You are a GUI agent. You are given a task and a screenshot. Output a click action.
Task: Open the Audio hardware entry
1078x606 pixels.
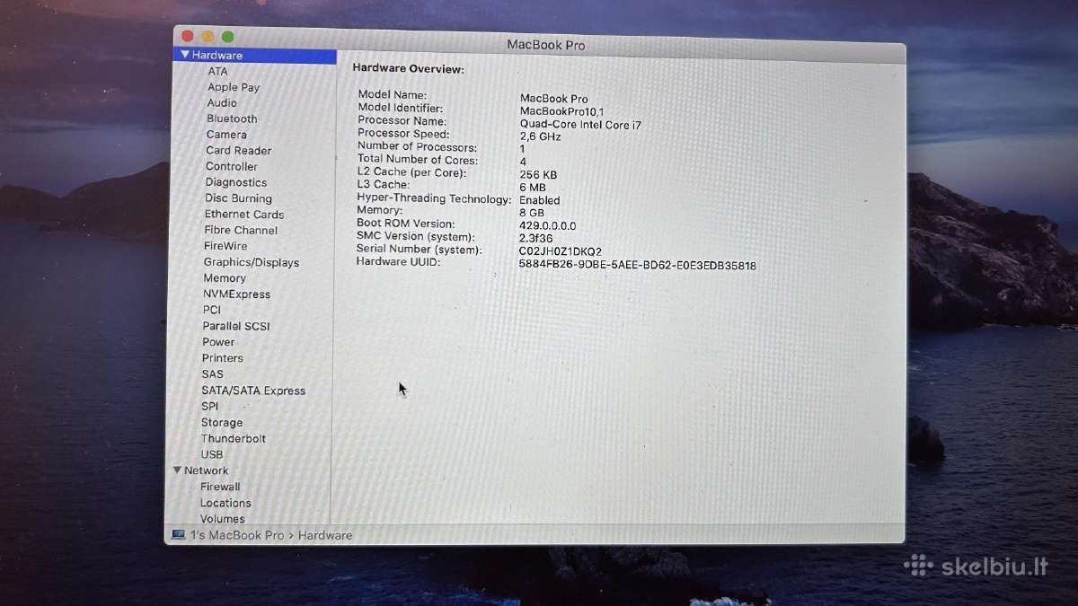point(222,103)
